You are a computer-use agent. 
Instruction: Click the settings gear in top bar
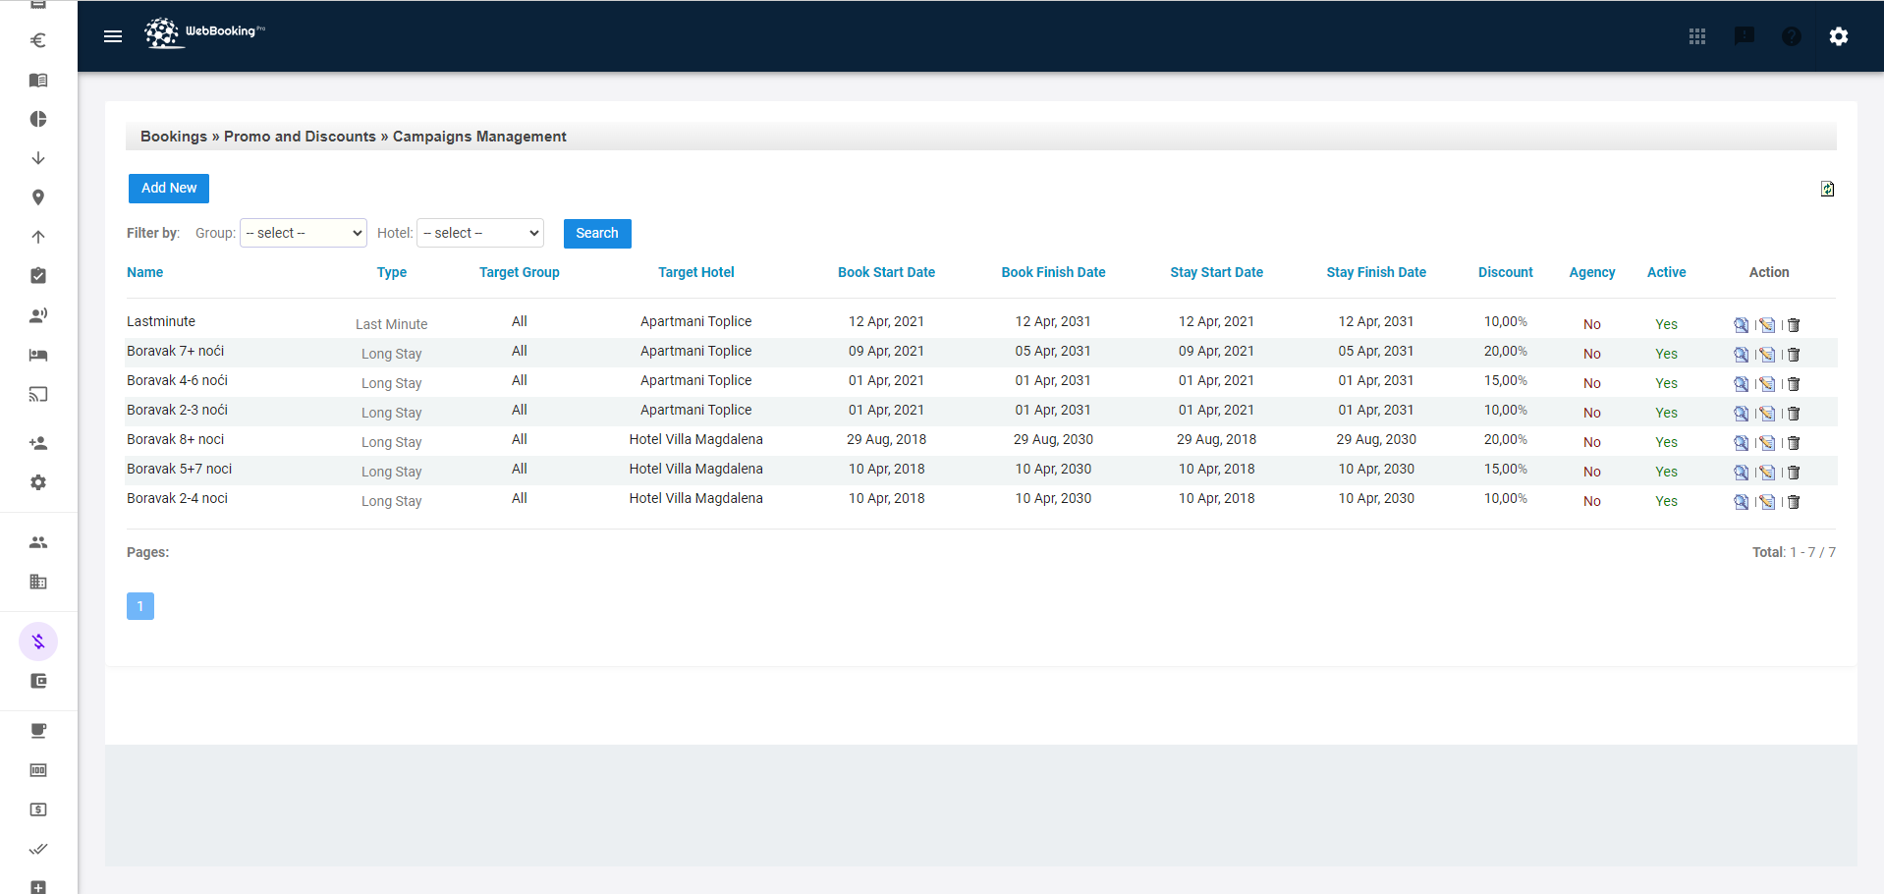pos(1838,36)
